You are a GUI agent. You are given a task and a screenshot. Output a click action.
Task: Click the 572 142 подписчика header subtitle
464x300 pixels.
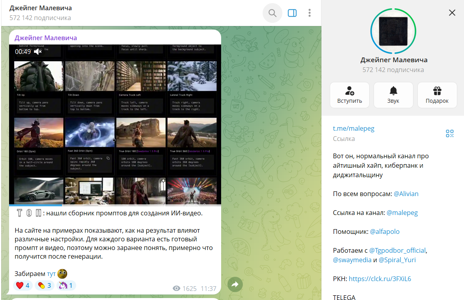pos(40,18)
